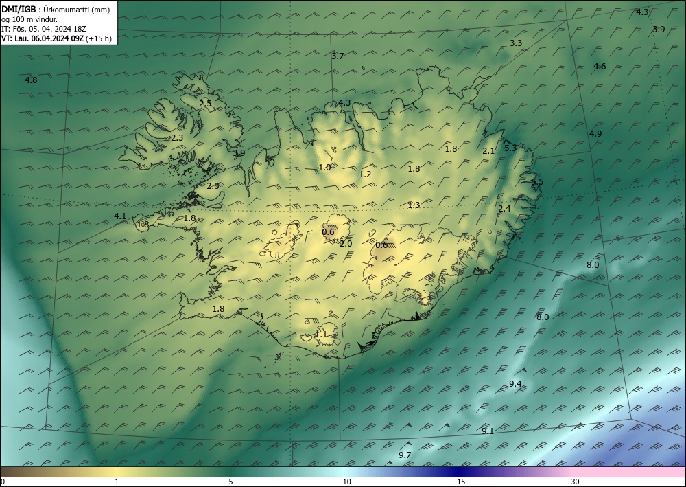The height and width of the screenshot is (487, 686).
Task: Click the 1.8 value on Reykjanes peninsula
Action: pyautogui.click(x=218, y=309)
